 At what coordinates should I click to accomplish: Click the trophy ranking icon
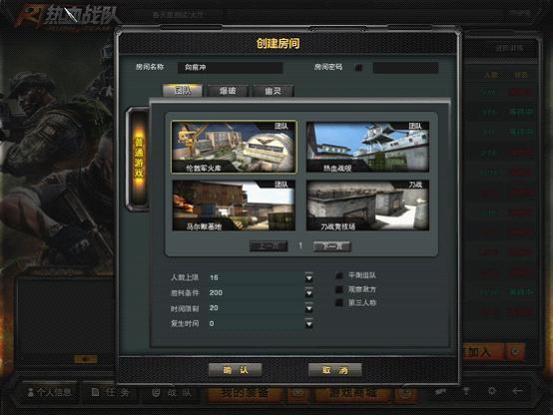[466, 391]
